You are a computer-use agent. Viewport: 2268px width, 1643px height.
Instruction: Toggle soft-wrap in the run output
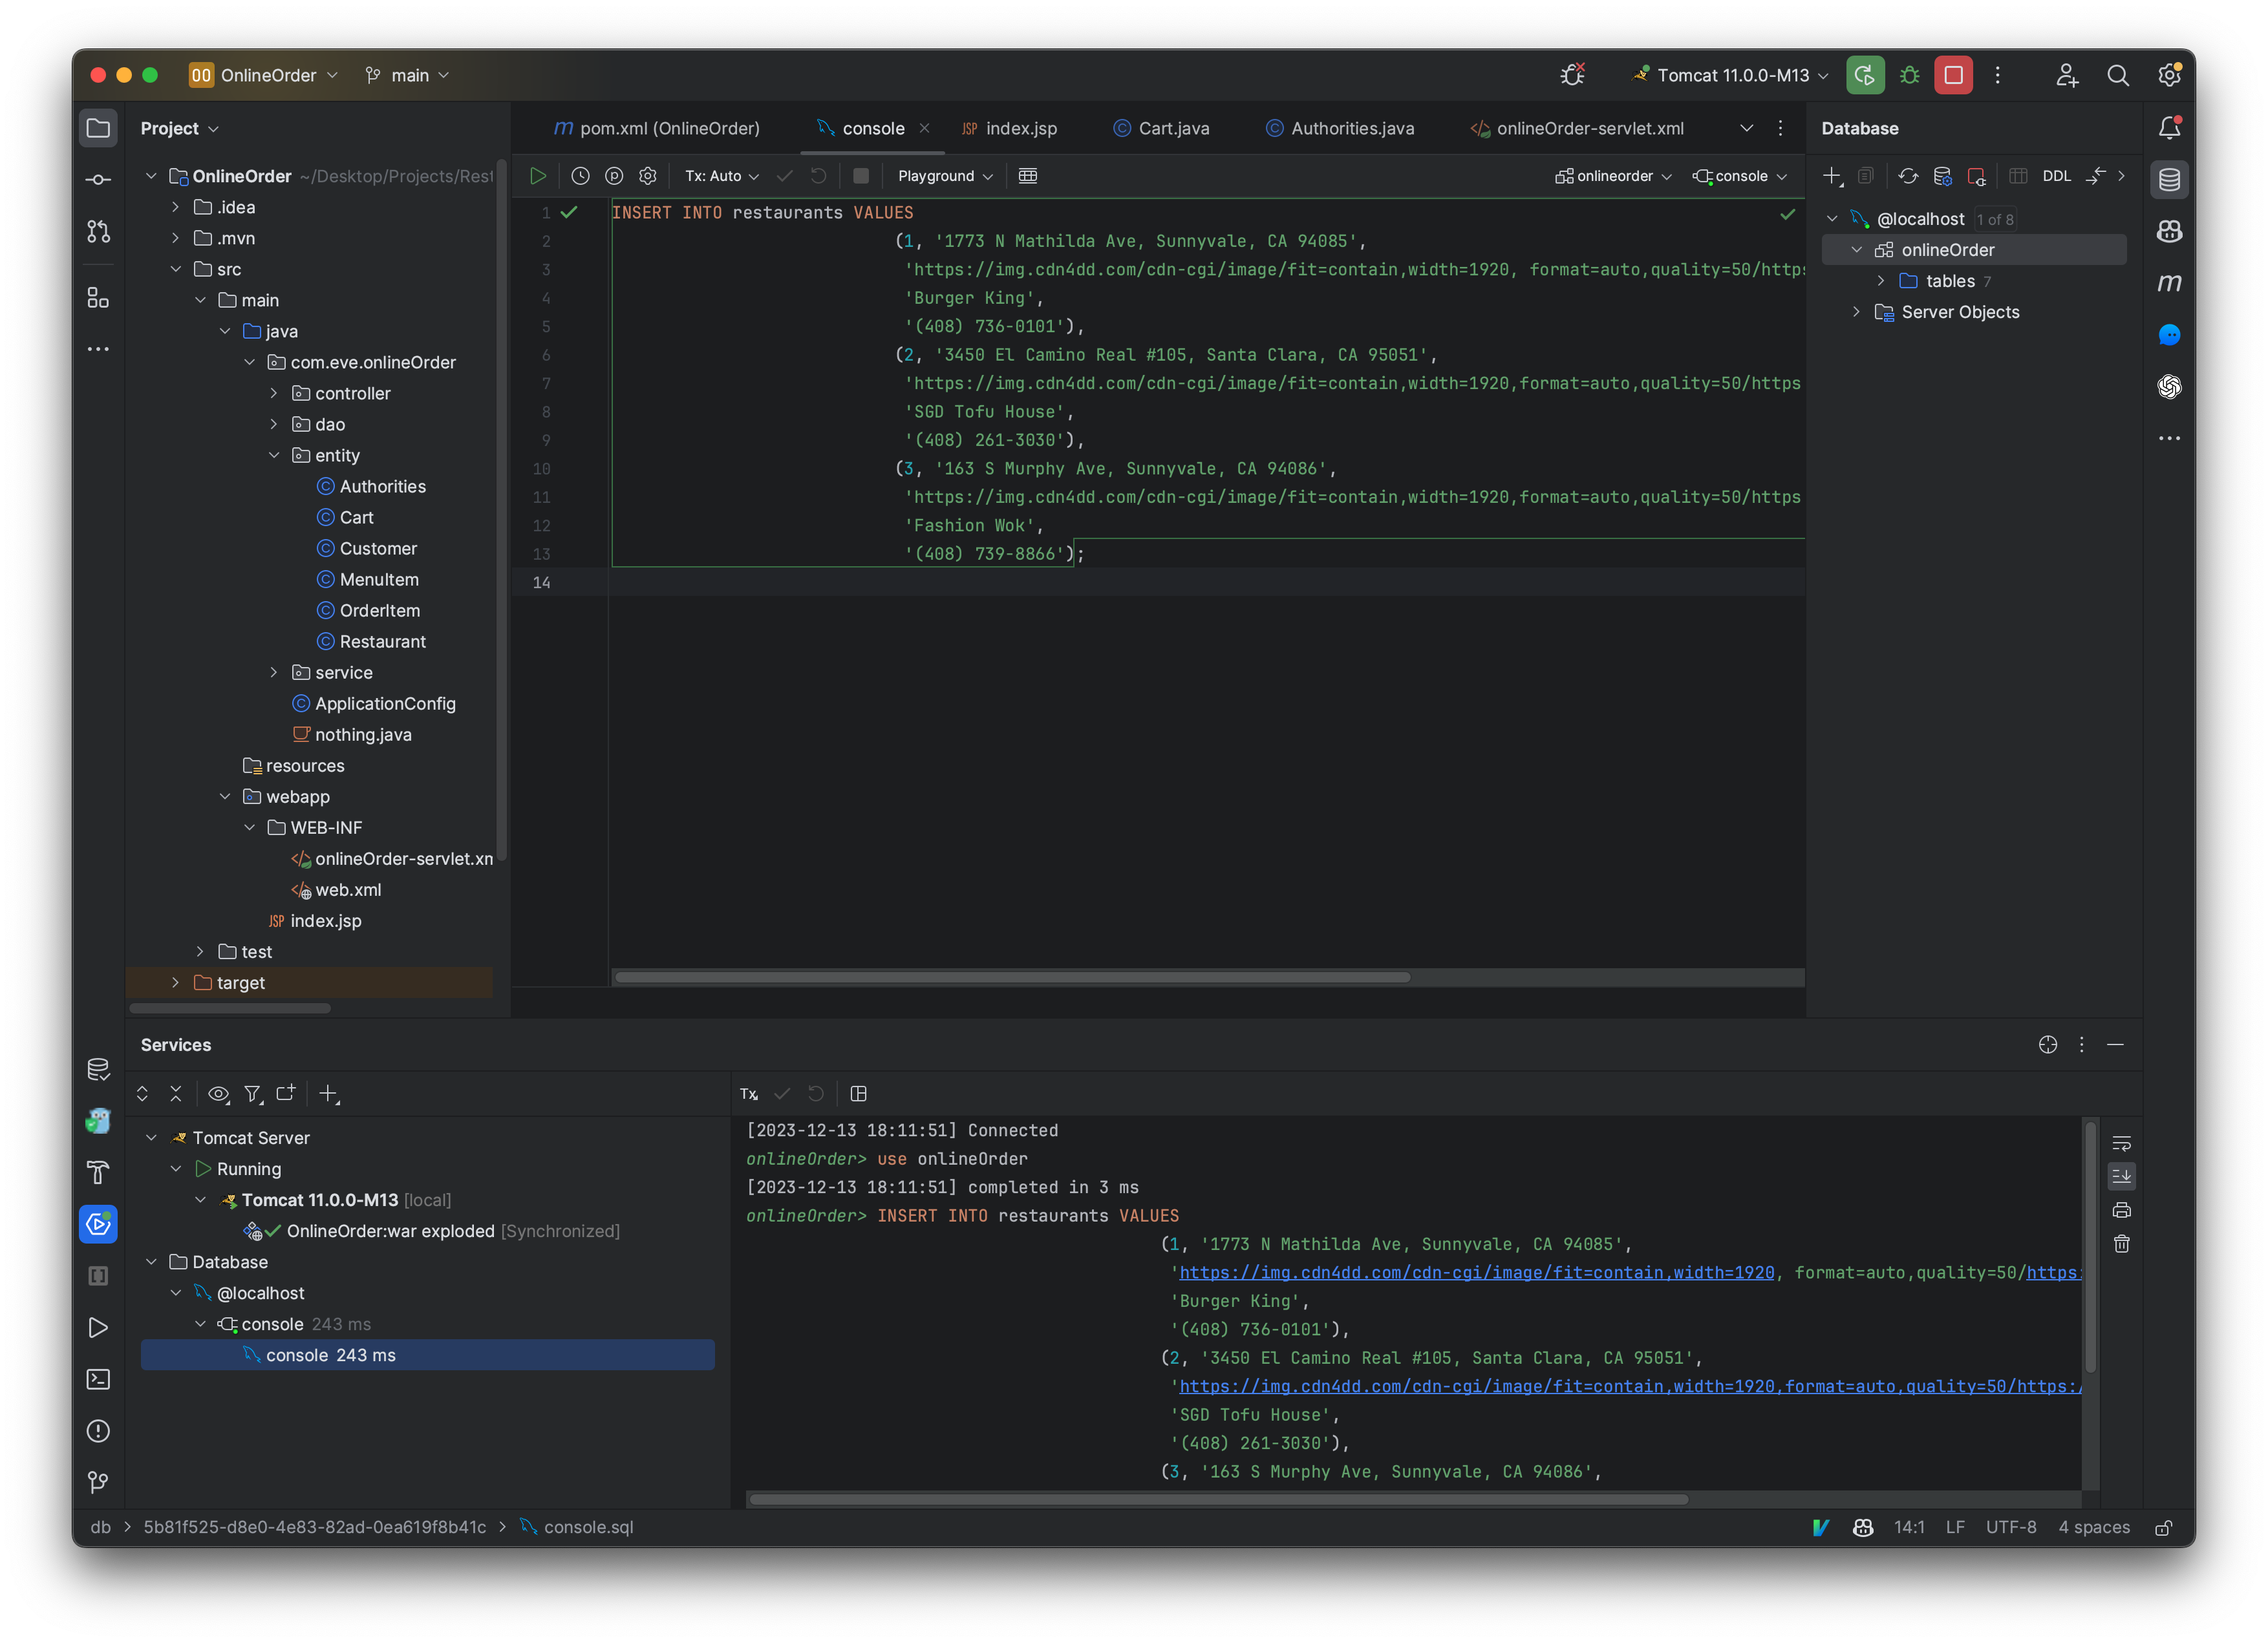[2122, 1144]
